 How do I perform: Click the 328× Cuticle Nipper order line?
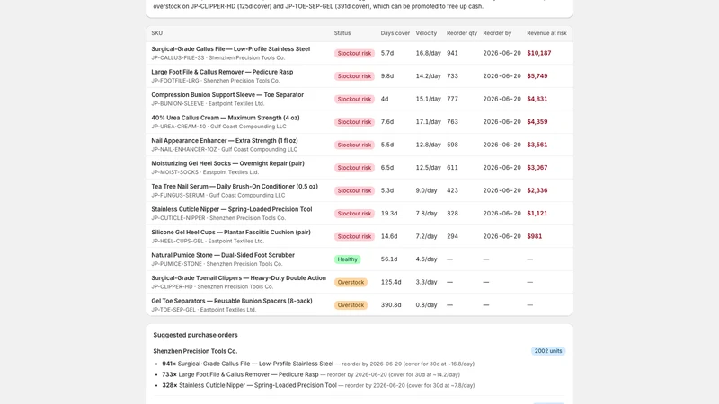pyautogui.click(x=318, y=386)
